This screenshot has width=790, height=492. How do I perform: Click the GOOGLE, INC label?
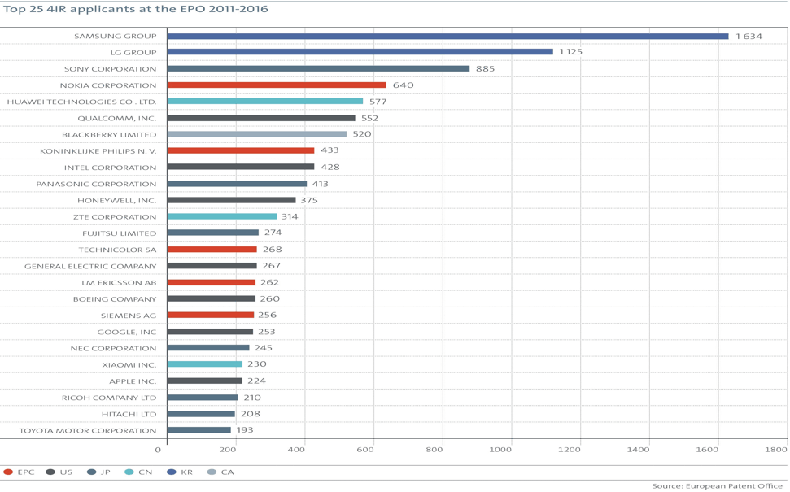pyautogui.click(x=127, y=333)
